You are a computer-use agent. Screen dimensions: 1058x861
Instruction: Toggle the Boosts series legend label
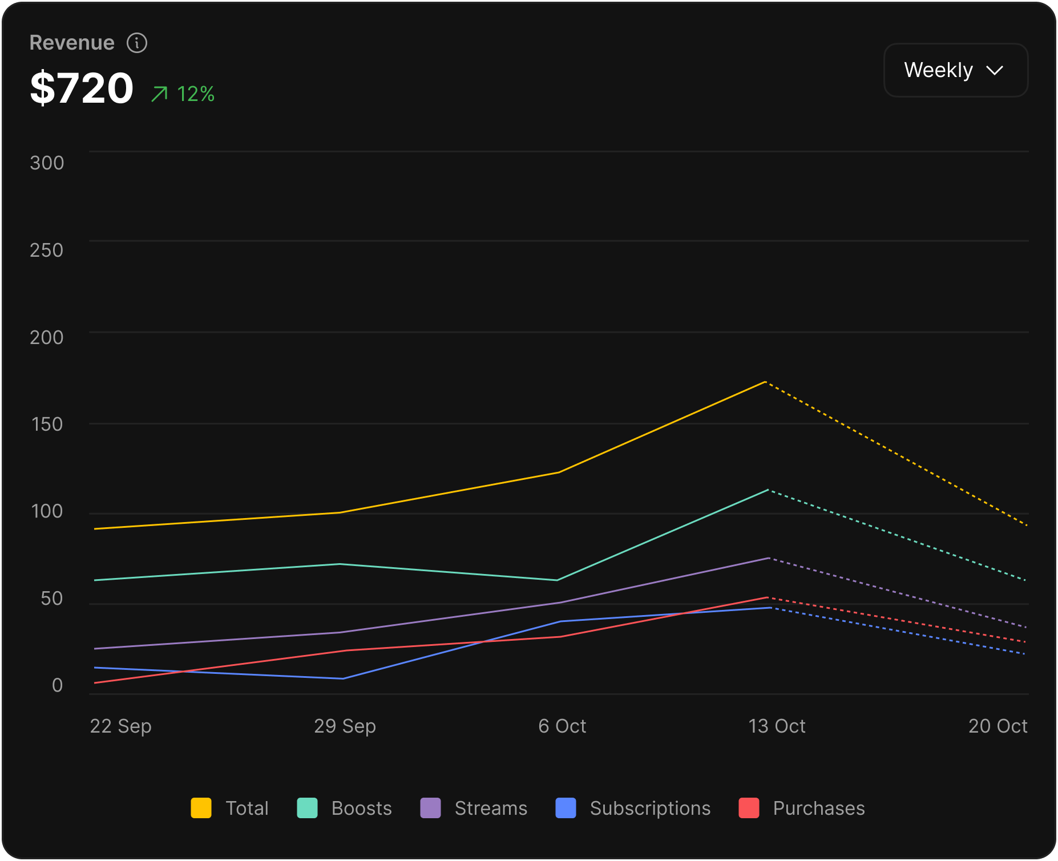(x=361, y=808)
